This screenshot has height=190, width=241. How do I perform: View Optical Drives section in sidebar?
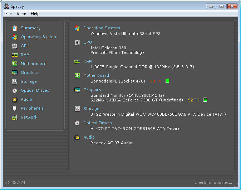35,90
